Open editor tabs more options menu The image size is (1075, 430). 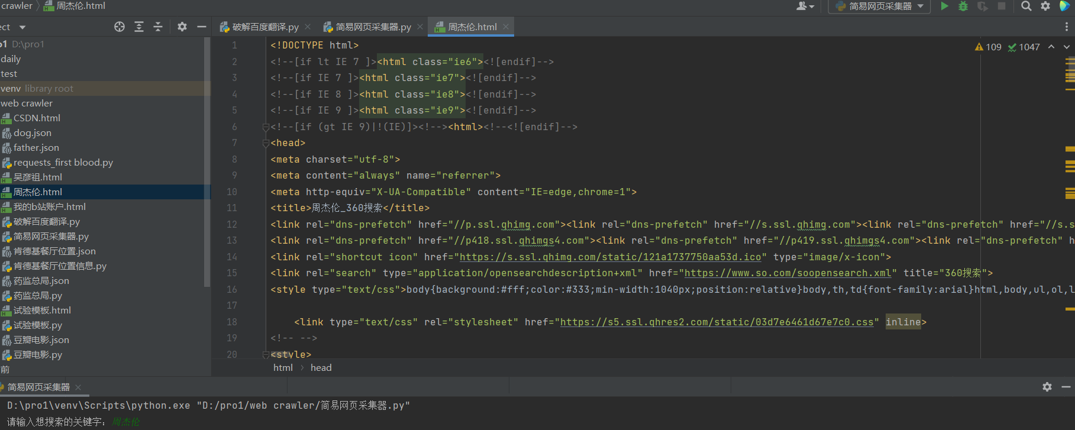tap(1066, 27)
